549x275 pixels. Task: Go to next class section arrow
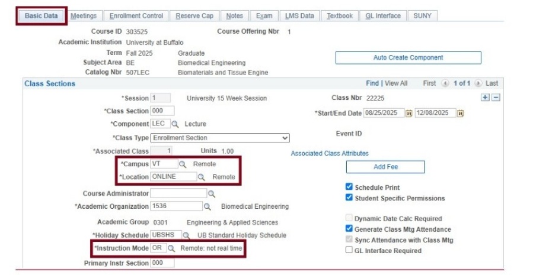coord(478,83)
